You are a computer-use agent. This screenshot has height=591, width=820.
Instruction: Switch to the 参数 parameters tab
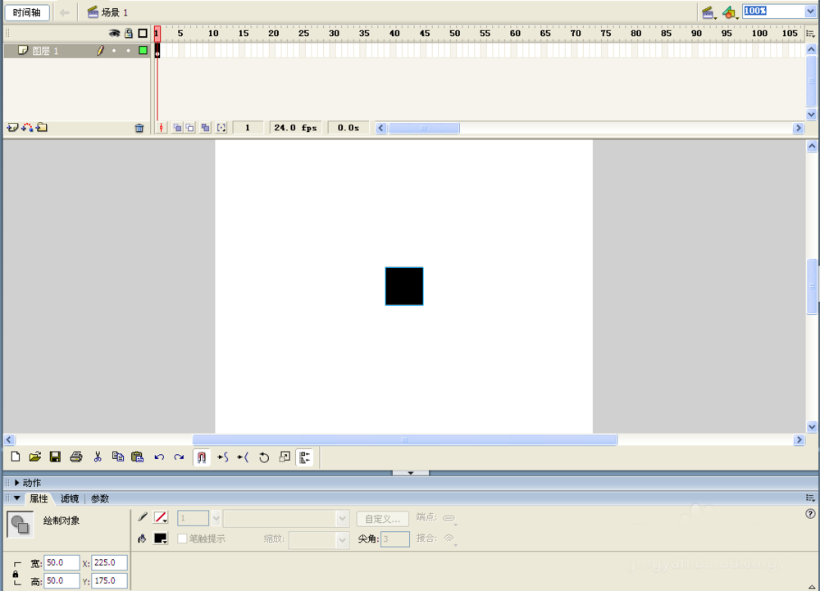coord(100,498)
